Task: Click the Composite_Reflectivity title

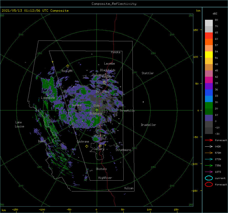Action: tap(114, 4)
